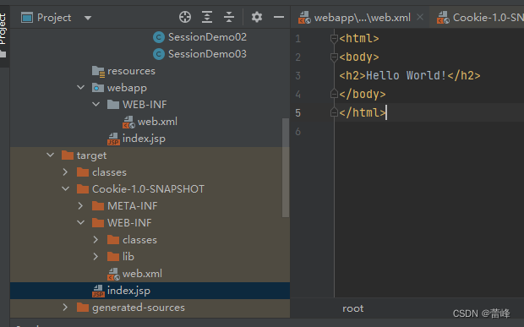Click the JSP icon of highlighted index.jsp
The width and height of the screenshot is (524, 327).
coord(98,291)
